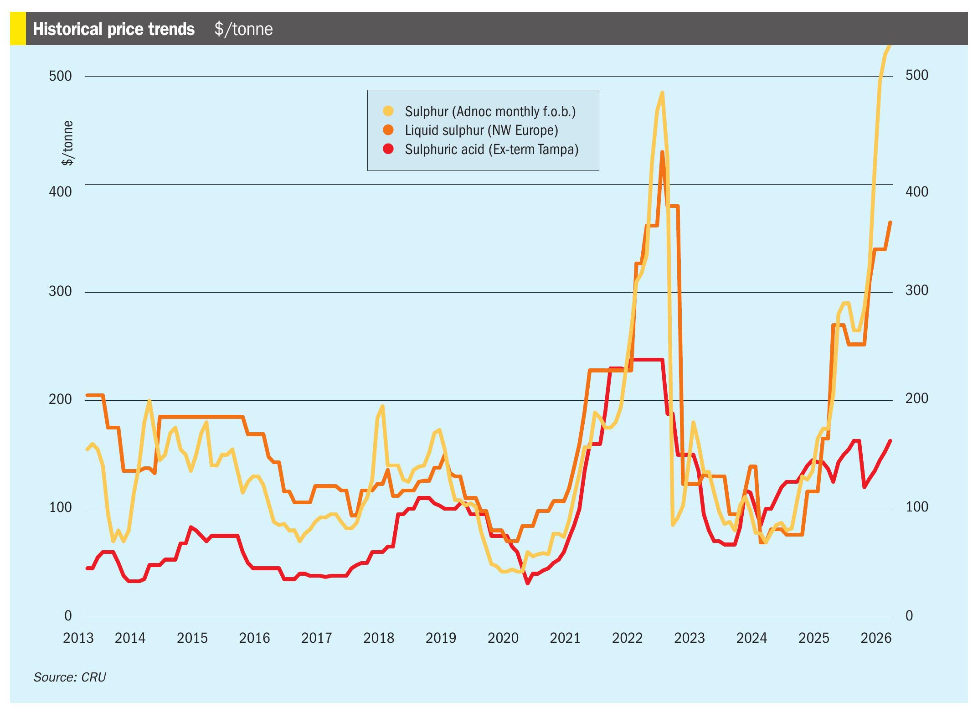Image resolution: width=978 pixels, height=718 pixels.
Task: Click the red Sulphuric acid legend dot
Action: point(388,149)
